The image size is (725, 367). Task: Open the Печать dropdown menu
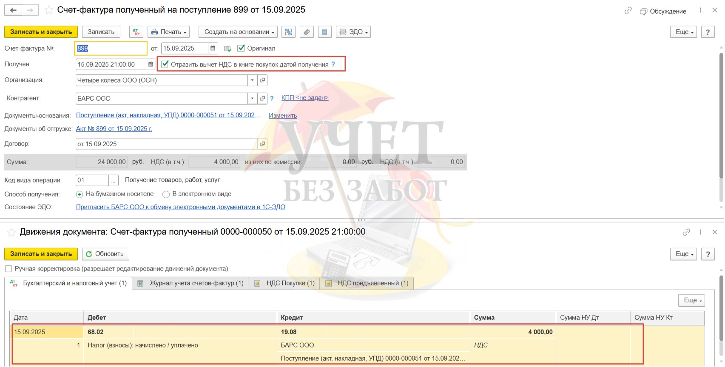coord(169,32)
